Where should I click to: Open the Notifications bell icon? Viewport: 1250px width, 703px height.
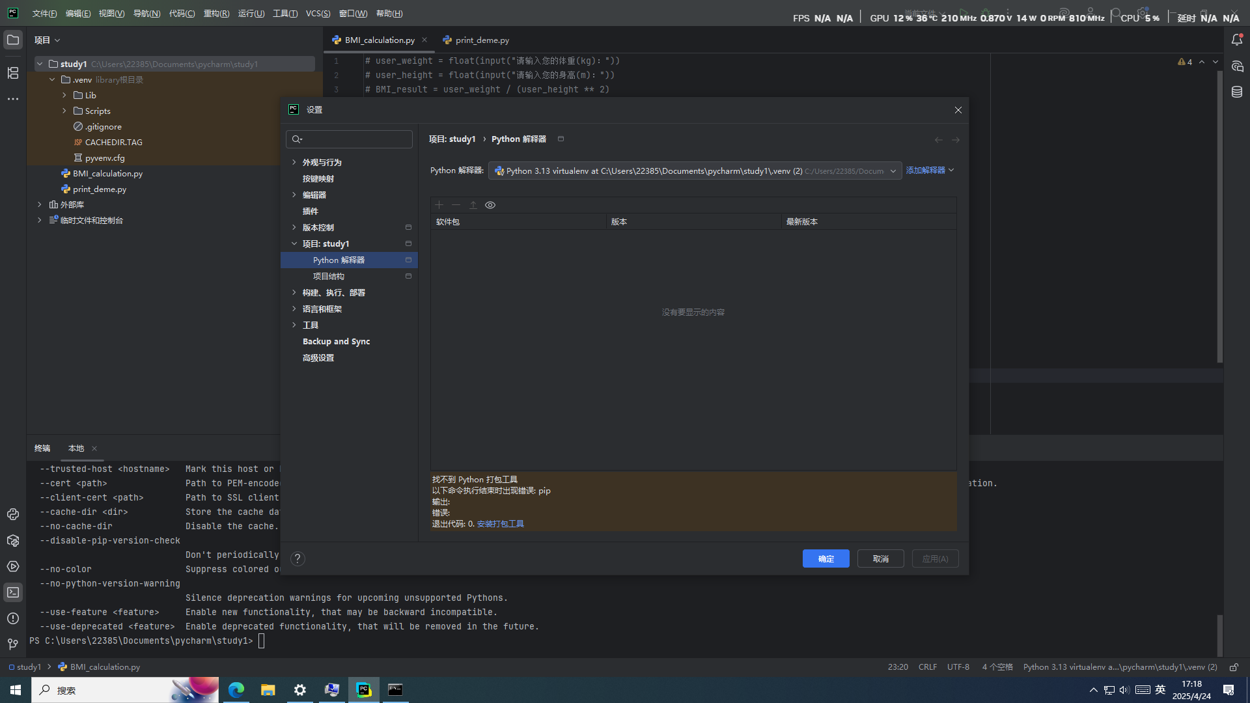(x=1237, y=40)
